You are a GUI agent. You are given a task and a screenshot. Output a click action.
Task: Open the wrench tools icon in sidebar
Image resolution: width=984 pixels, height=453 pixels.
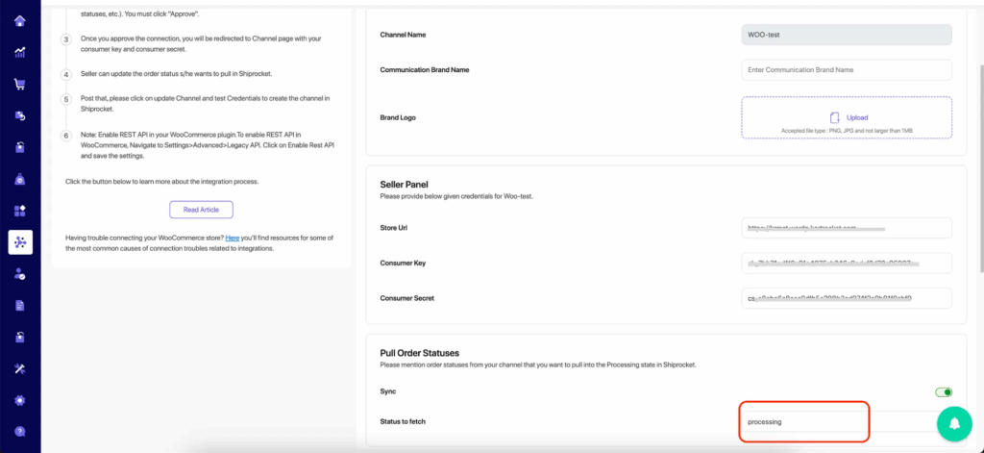coord(20,368)
